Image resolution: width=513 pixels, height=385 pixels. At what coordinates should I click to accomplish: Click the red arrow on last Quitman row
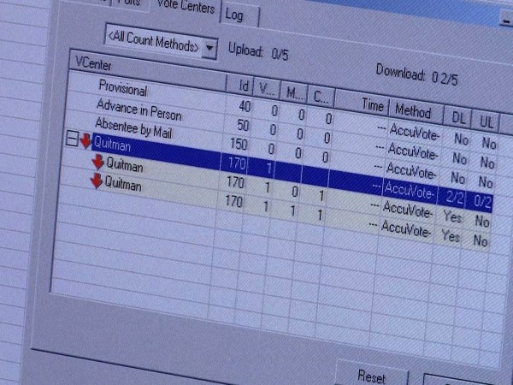coord(97,181)
